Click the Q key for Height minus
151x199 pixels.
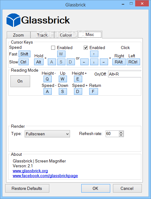pos(47,79)
